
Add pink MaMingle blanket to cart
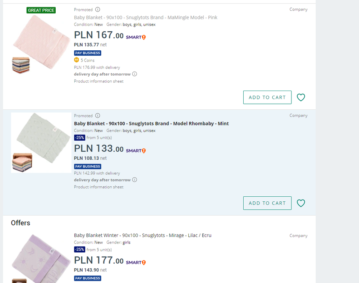click(x=267, y=97)
